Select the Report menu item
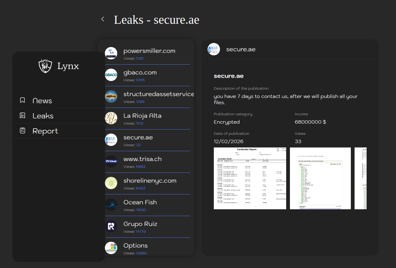The width and height of the screenshot is (396, 268). tap(45, 131)
